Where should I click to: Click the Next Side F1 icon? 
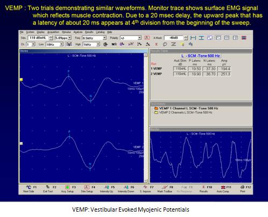click(29, 187)
